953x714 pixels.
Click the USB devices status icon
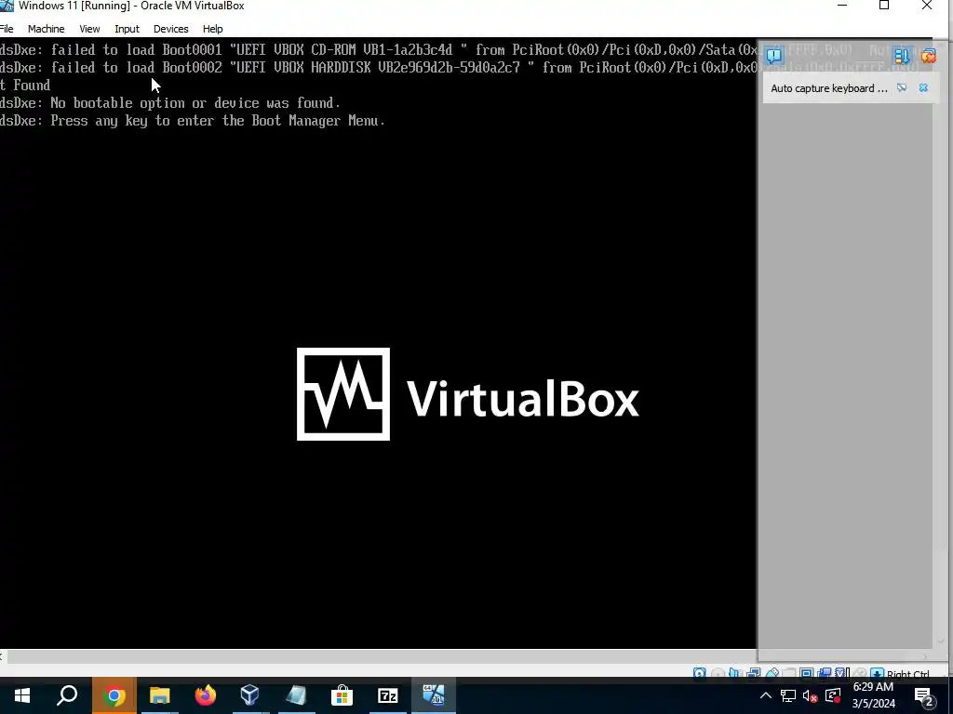click(772, 673)
